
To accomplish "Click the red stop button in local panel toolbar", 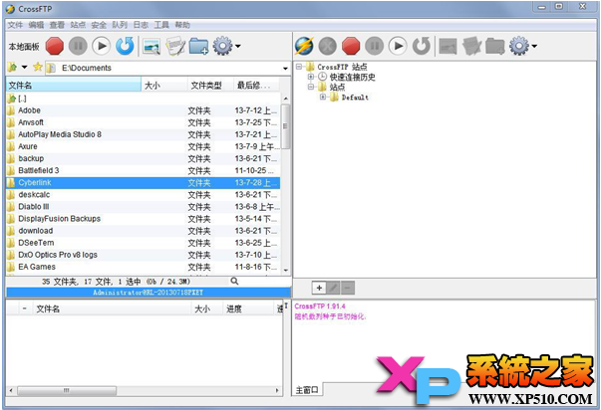I will [x=55, y=46].
